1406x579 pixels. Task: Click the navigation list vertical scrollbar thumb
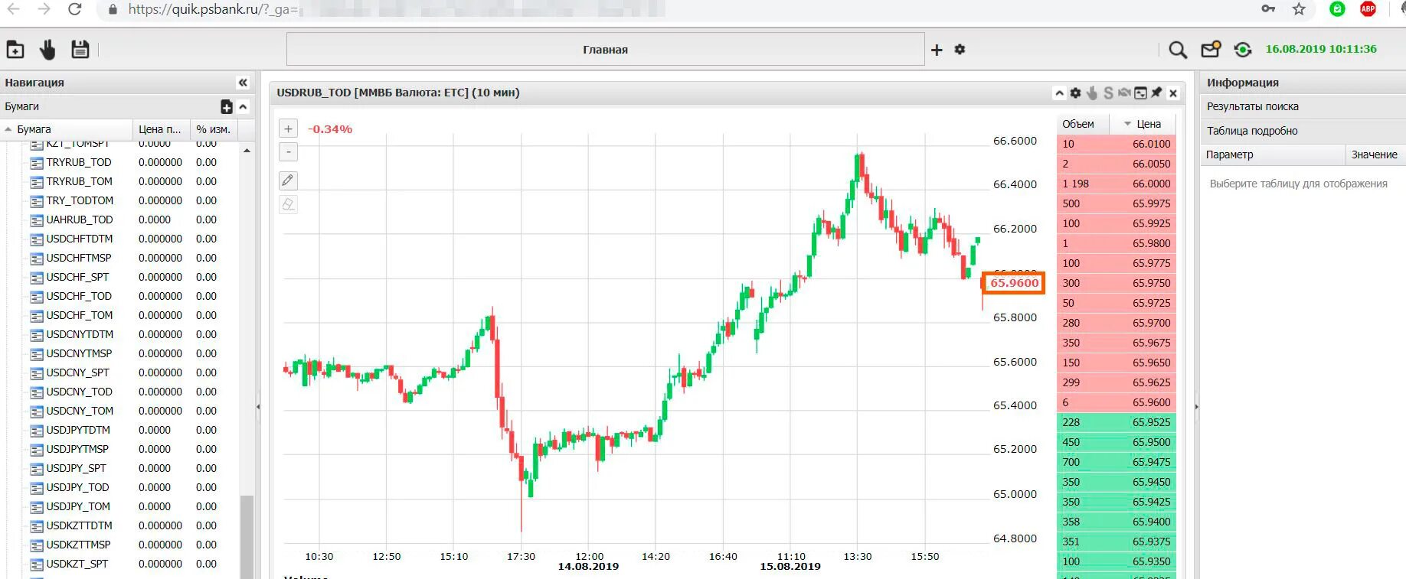[x=247, y=537]
